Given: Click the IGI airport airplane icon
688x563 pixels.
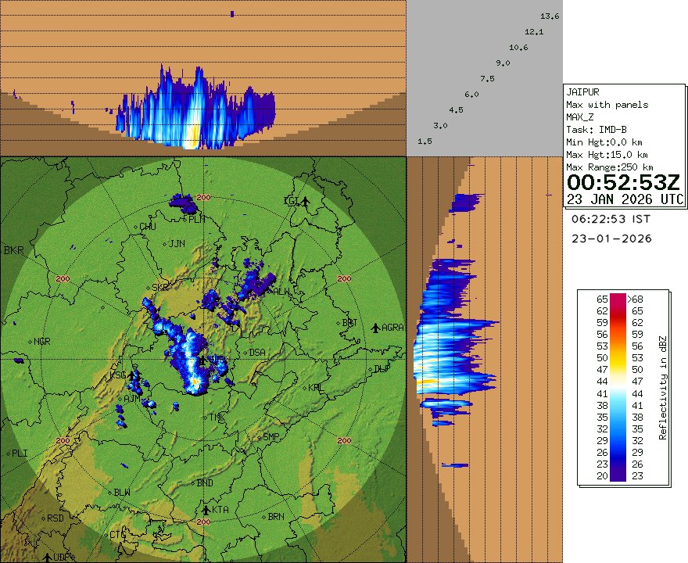Looking at the screenshot, I should click(306, 202).
